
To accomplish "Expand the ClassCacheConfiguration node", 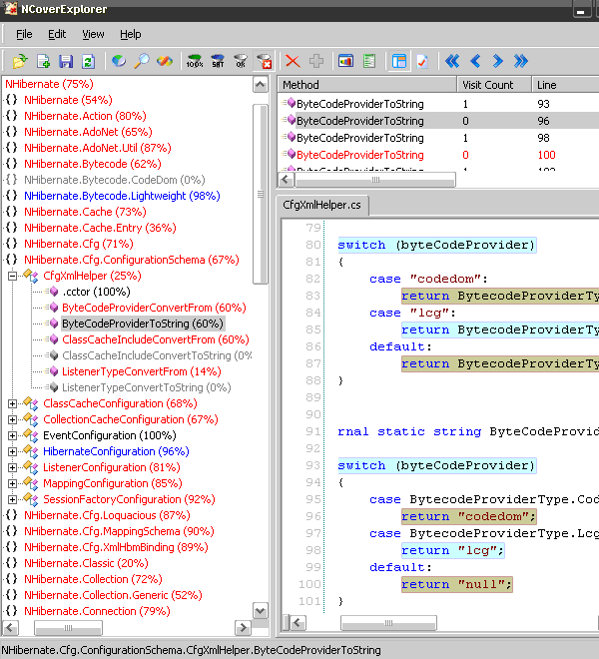I will [x=12, y=404].
